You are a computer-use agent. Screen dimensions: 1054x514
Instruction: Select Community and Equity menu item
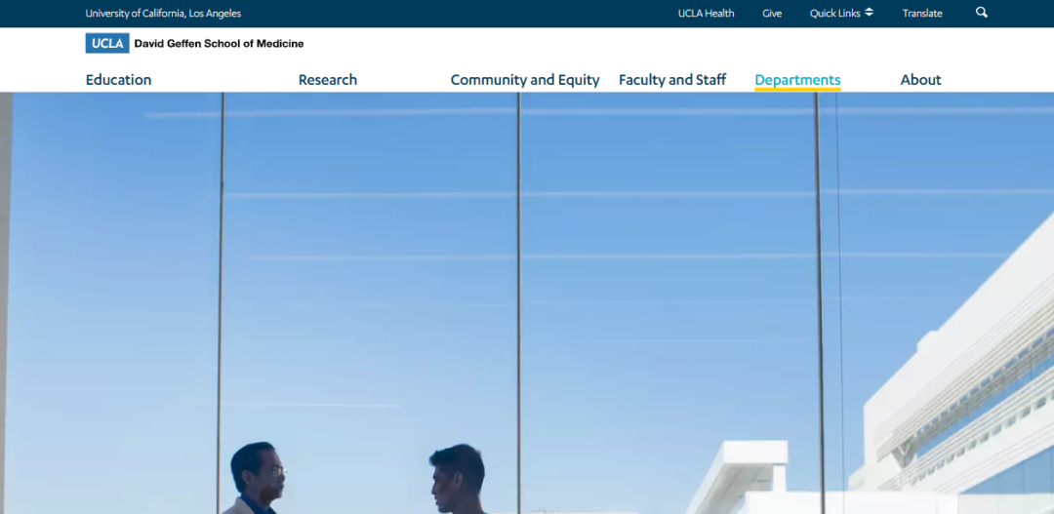coord(525,80)
